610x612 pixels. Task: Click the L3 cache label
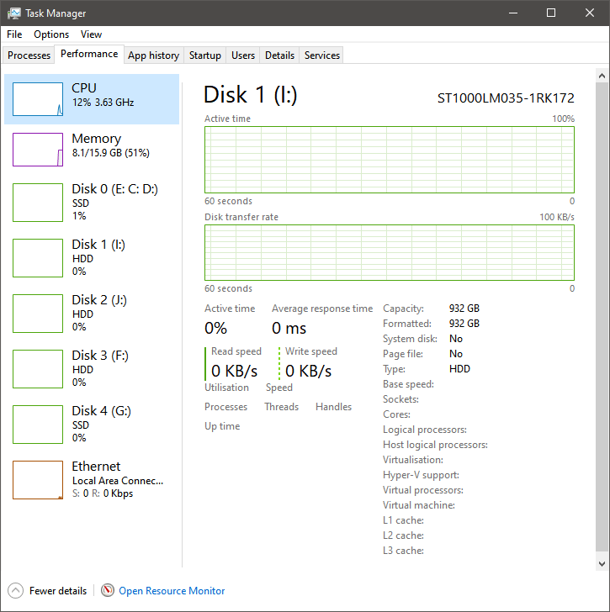[403, 551]
